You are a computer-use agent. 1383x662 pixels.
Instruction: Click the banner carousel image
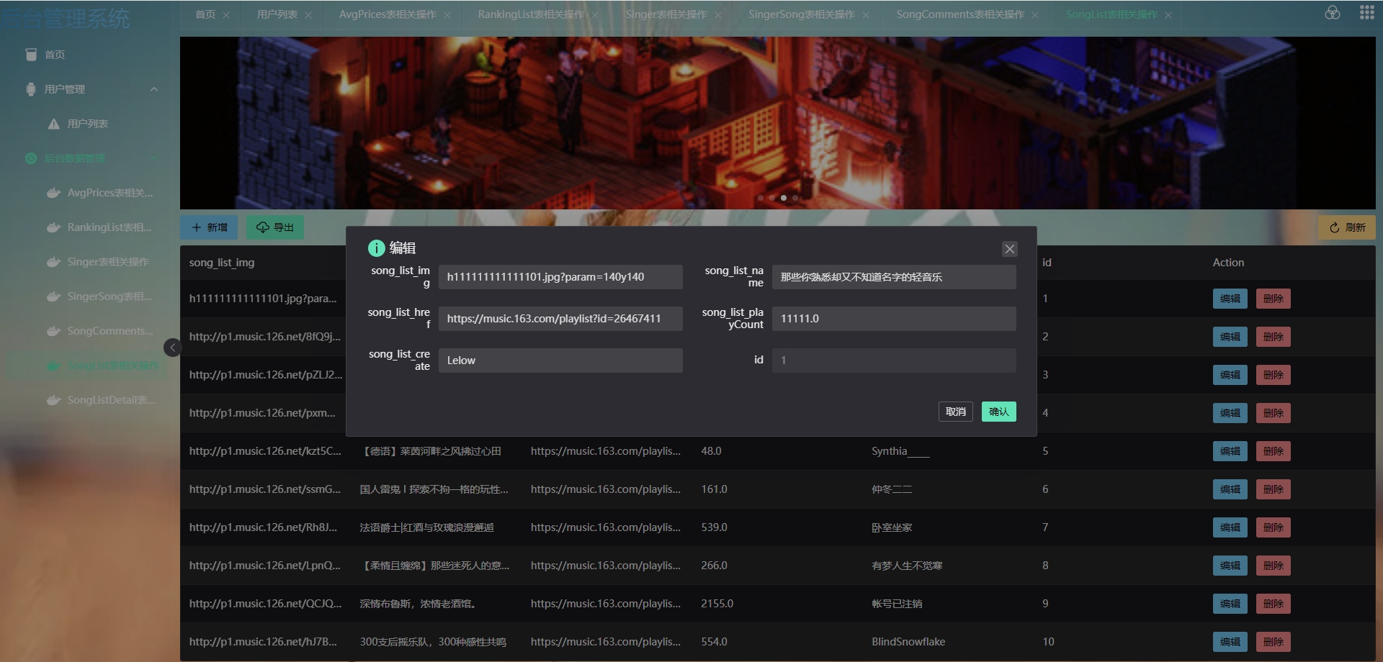coord(777,123)
